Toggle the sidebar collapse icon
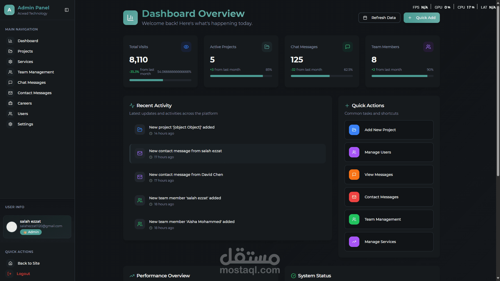The height and width of the screenshot is (281, 500). click(67, 10)
